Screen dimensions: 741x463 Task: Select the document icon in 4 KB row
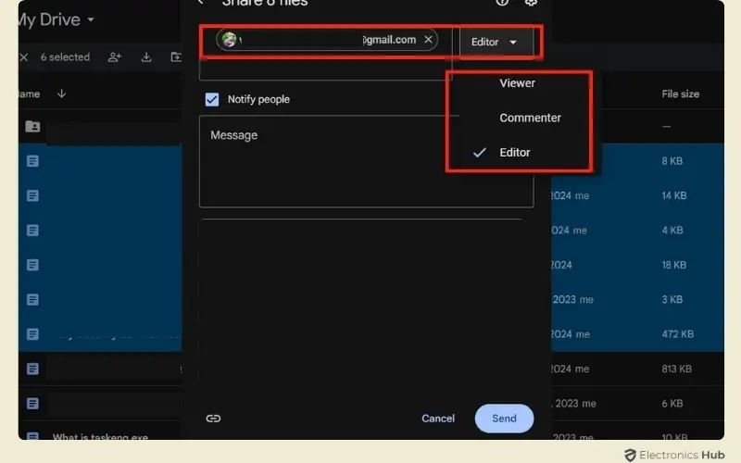point(32,230)
